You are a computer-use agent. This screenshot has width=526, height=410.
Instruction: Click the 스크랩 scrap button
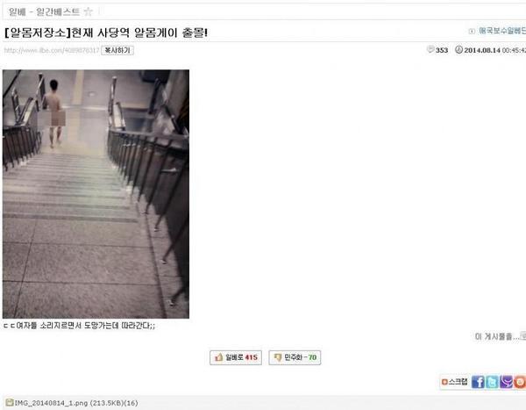tap(455, 382)
